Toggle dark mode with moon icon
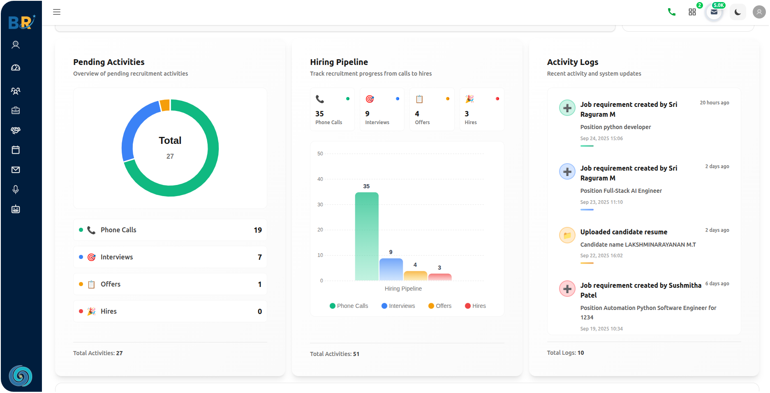Screen dimensions: 770x393 tap(738, 12)
